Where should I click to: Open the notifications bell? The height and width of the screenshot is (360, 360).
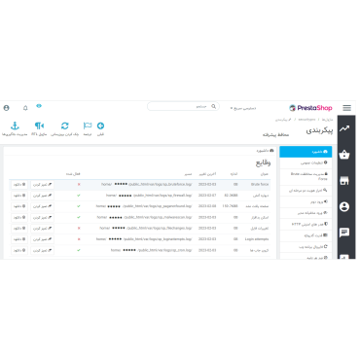(x=25, y=108)
